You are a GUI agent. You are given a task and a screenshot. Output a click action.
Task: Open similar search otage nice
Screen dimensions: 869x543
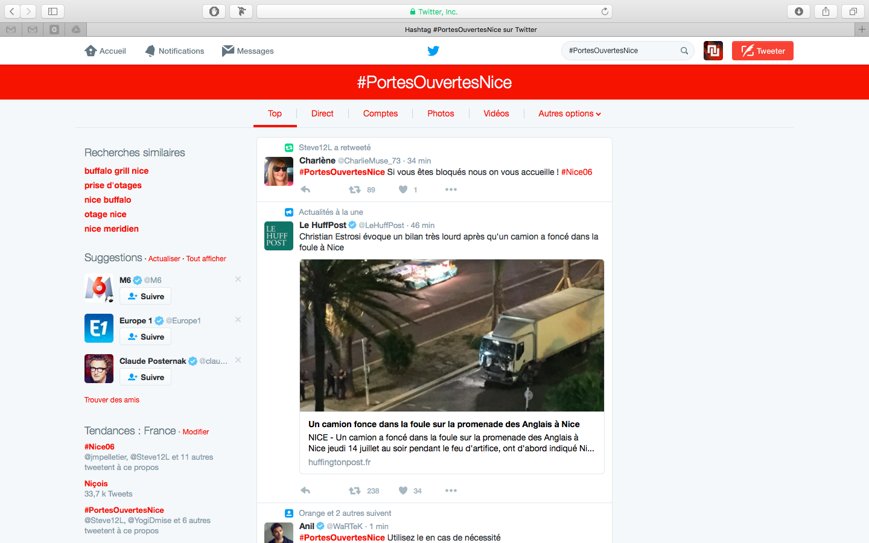[x=106, y=214]
